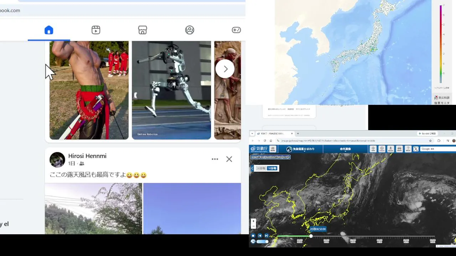Click the timestamp label on satellite image
Viewport: 456px width, 256px height.
click(270, 157)
